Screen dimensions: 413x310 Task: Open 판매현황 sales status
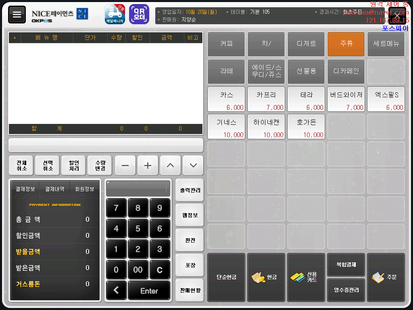point(190,290)
